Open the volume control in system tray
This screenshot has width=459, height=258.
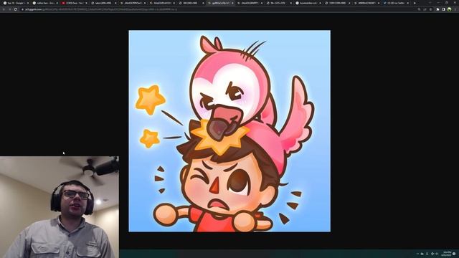coord(437,254)
